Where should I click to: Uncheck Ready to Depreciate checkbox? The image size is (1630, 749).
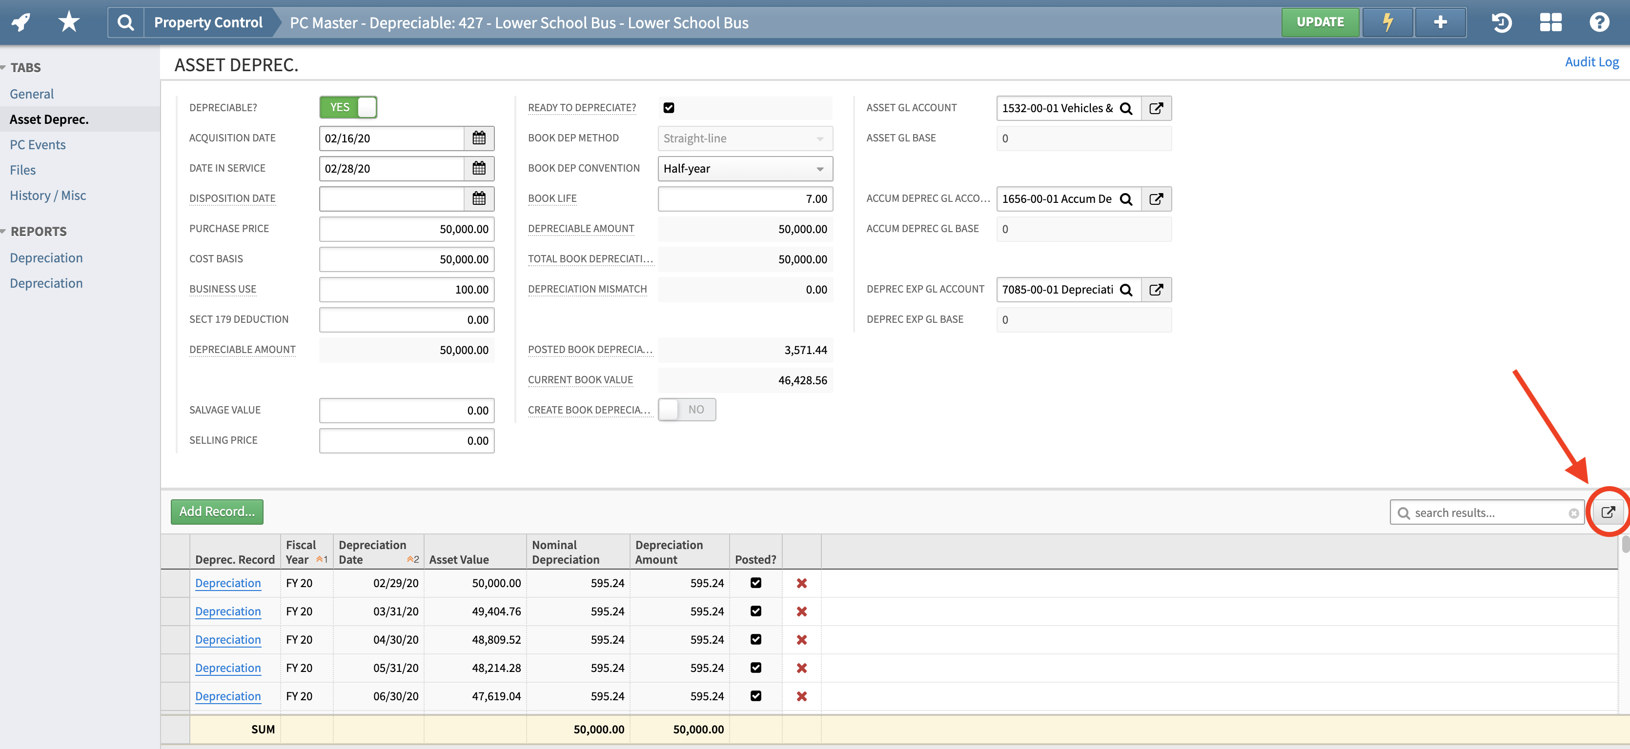668,107
